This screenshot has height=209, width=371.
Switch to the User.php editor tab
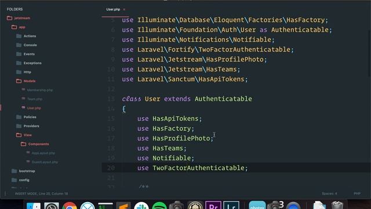113,9
